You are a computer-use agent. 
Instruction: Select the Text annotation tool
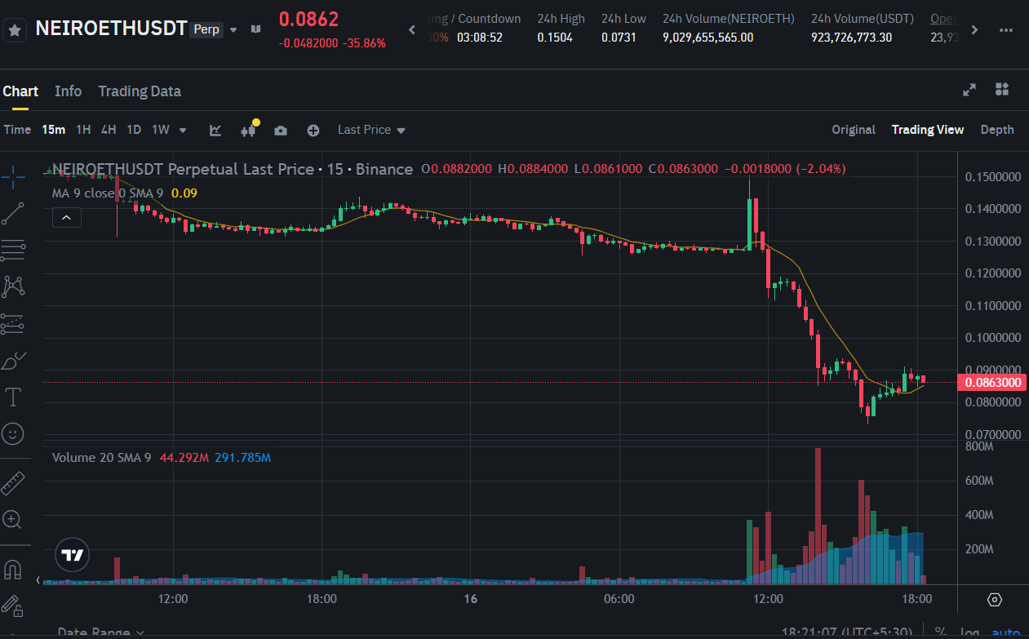[x=15, y=397]
